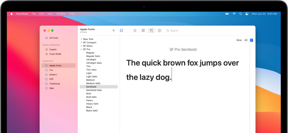Select the Semibold Italic style

(x=94, y=90)
